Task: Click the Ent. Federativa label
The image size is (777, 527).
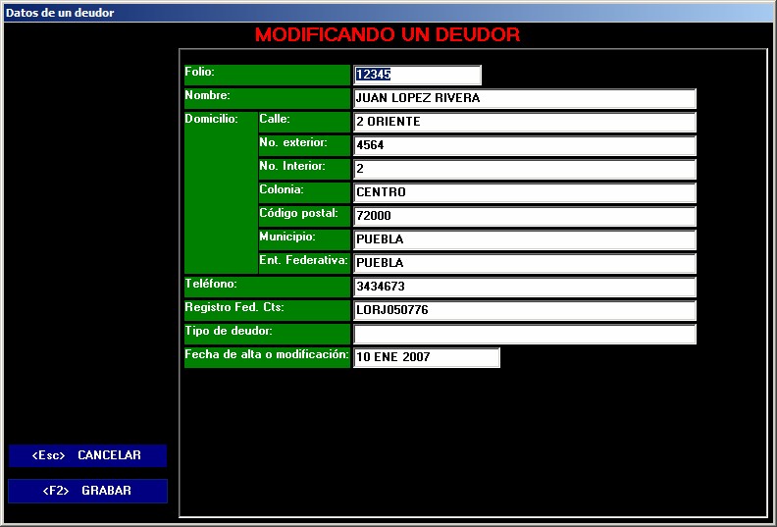Action: coord(304,263)
